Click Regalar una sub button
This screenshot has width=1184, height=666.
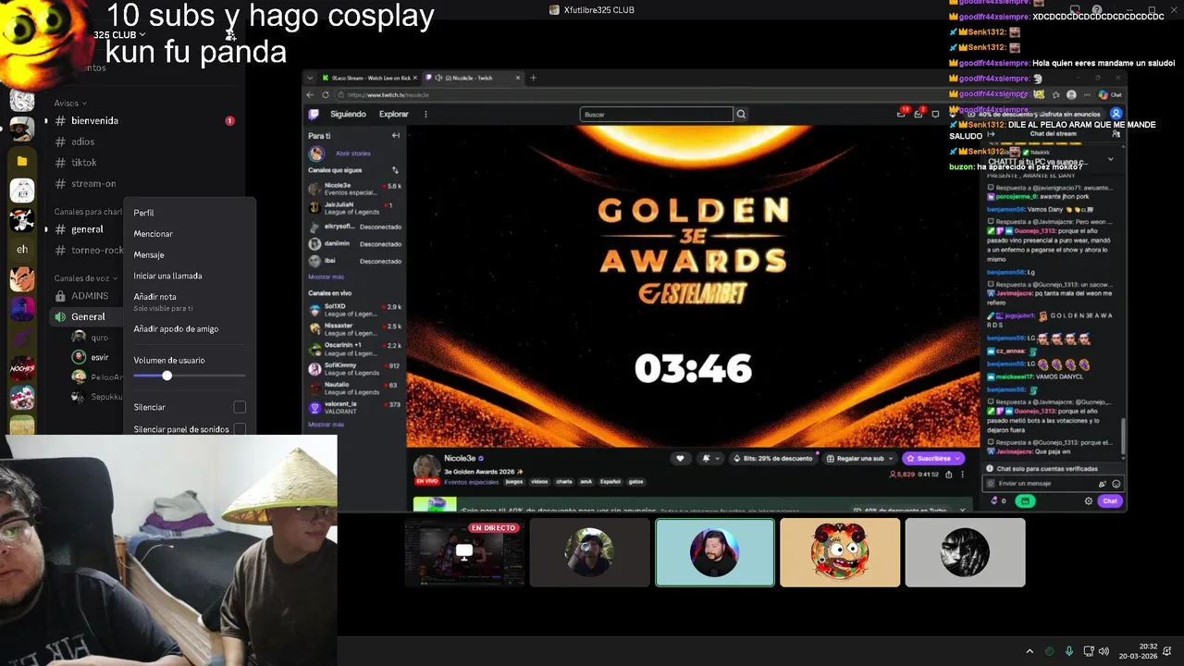(x=860, y=458)
